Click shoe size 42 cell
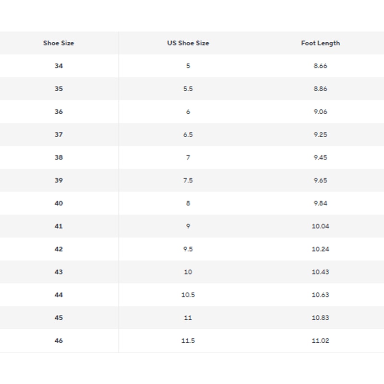This screenshot has height=384, width=384. click(x=59, y=249)
